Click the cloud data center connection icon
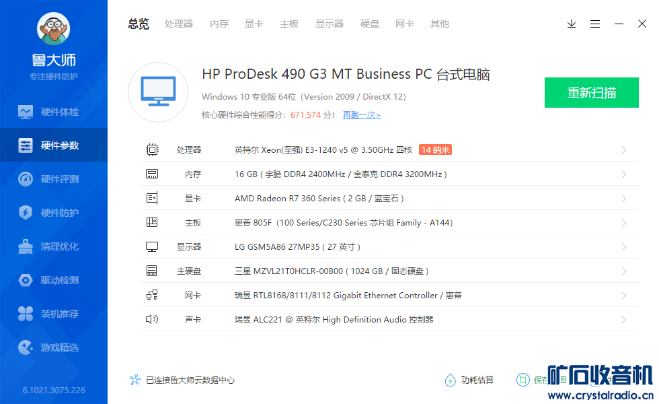Viewport: 659px width, 404px height. [135, 380]
